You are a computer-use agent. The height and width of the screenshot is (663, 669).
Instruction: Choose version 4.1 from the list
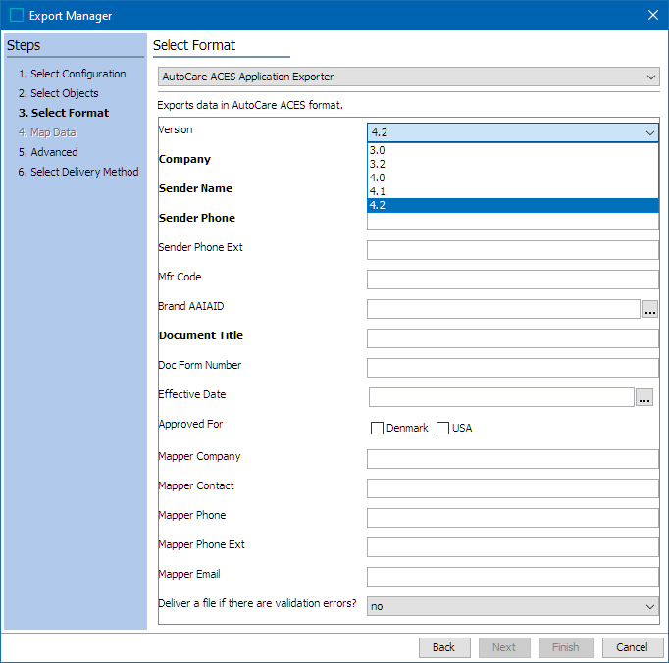[x=513, y=191]
